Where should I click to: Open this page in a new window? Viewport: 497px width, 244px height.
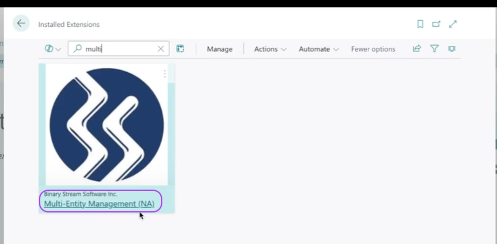436,24
